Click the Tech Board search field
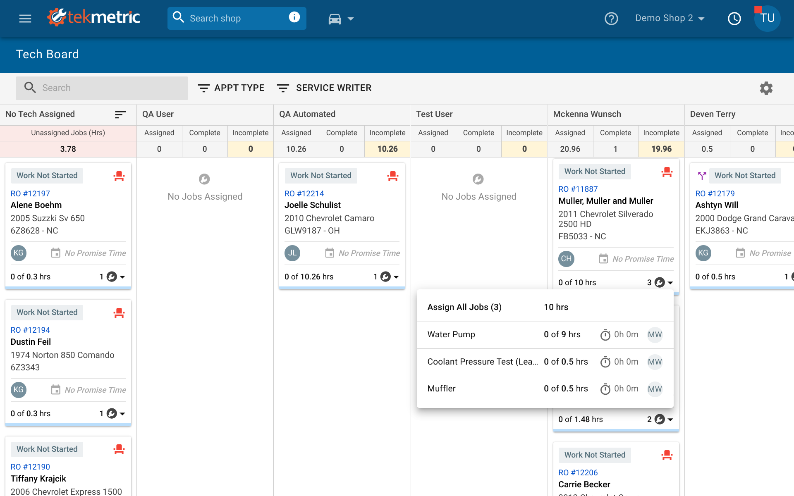This screenshot has width=794, height=496. pyautogui.click(x=102, y=88)
